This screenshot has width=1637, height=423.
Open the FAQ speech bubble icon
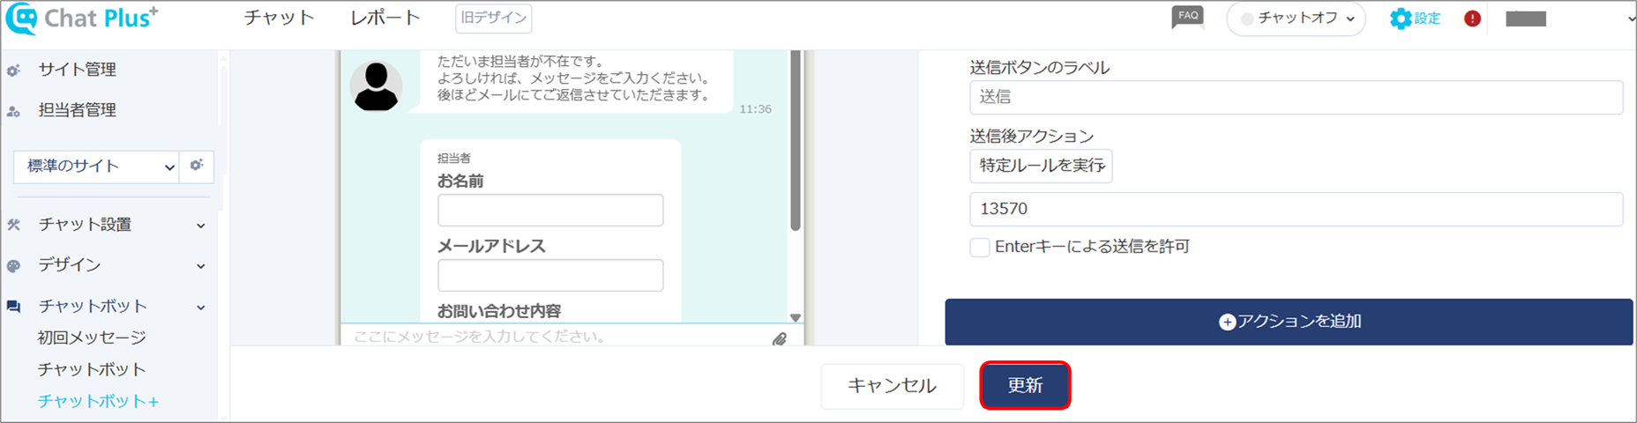tap(1187, 18)
